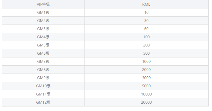Select the GM8级 cell
The width and height of the screenshot is (212, 111).
click(x=43, y=70)
